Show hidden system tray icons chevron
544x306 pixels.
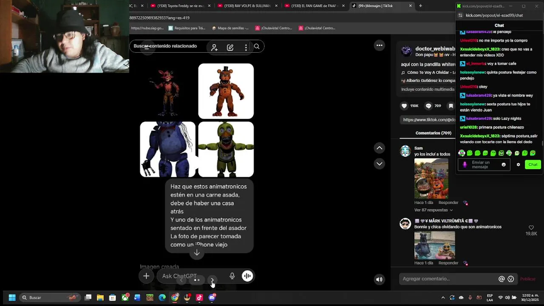pos(443,297)
